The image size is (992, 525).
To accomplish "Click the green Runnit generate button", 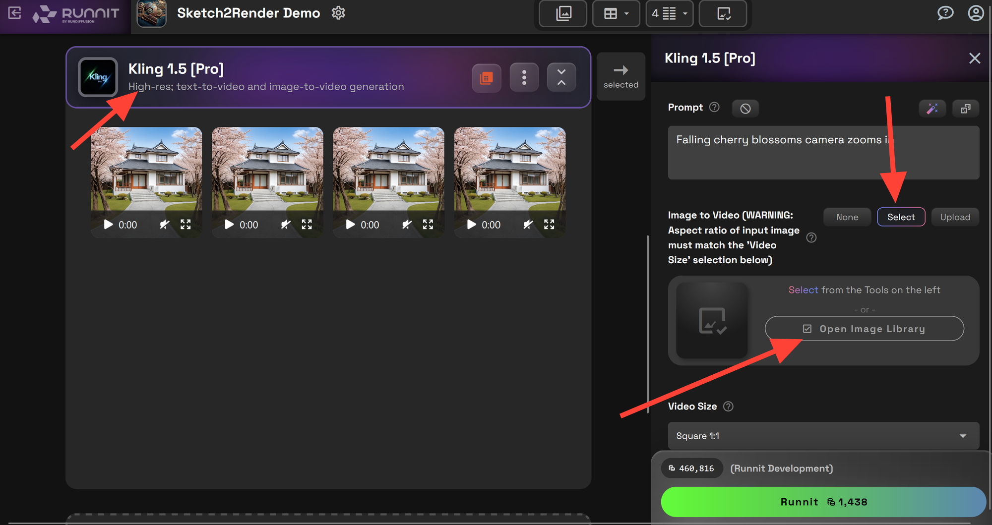I will [x=823, y=502].
